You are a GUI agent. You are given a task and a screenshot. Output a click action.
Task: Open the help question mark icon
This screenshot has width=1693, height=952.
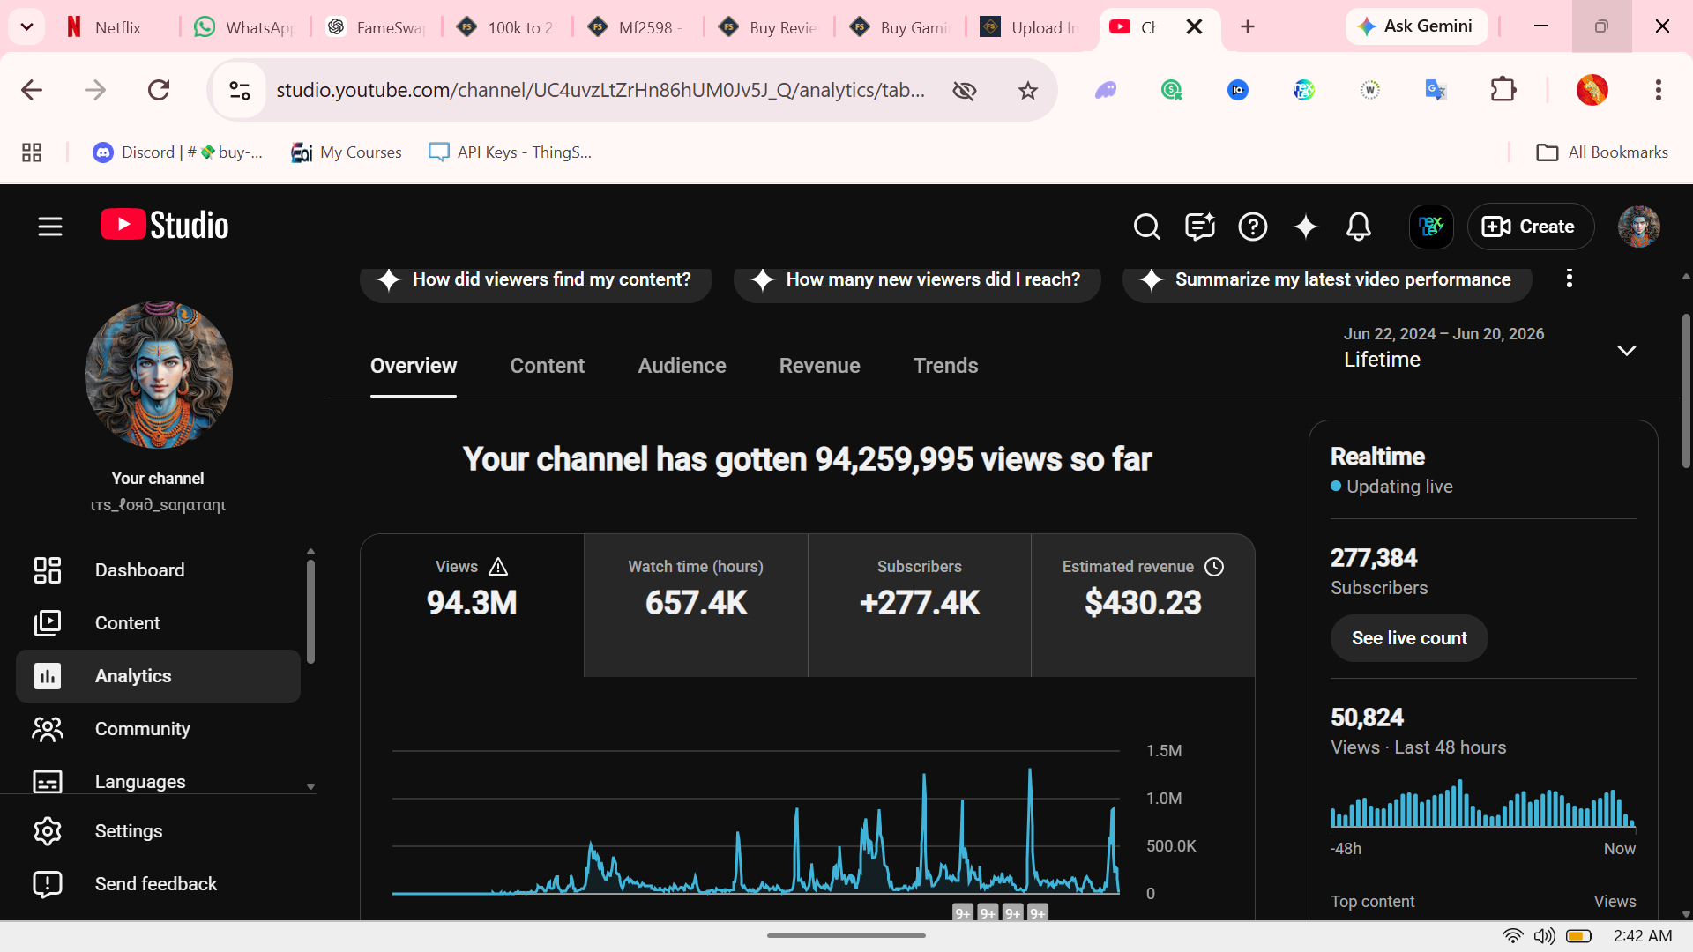point(1253,227)
